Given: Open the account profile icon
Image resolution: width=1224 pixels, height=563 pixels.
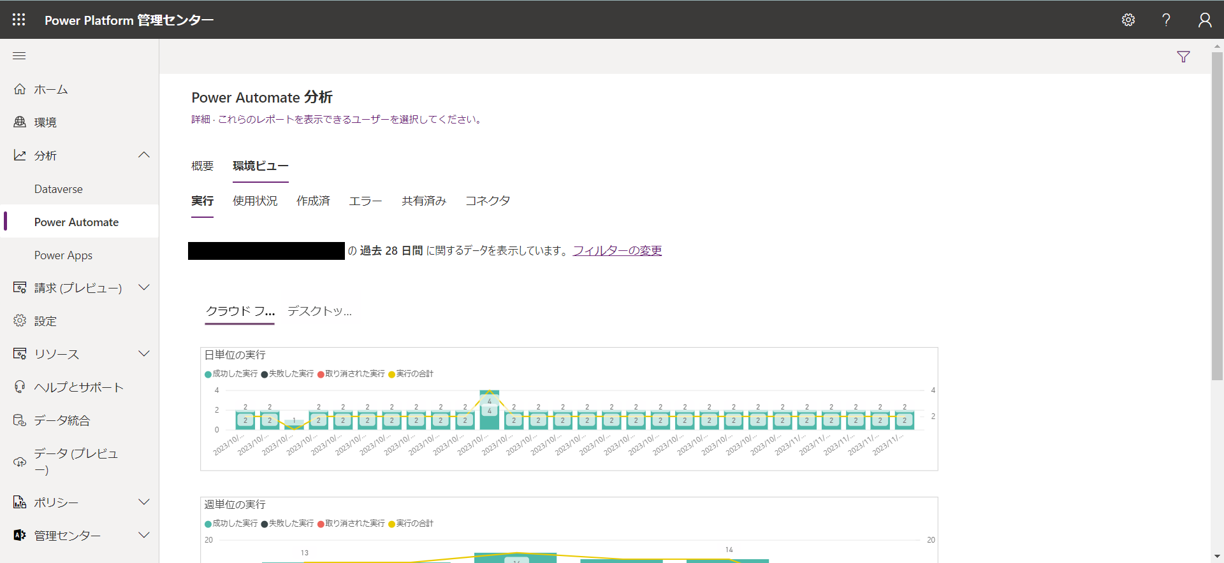Looking at the screenshot, I should click(x=1204, y=20).
